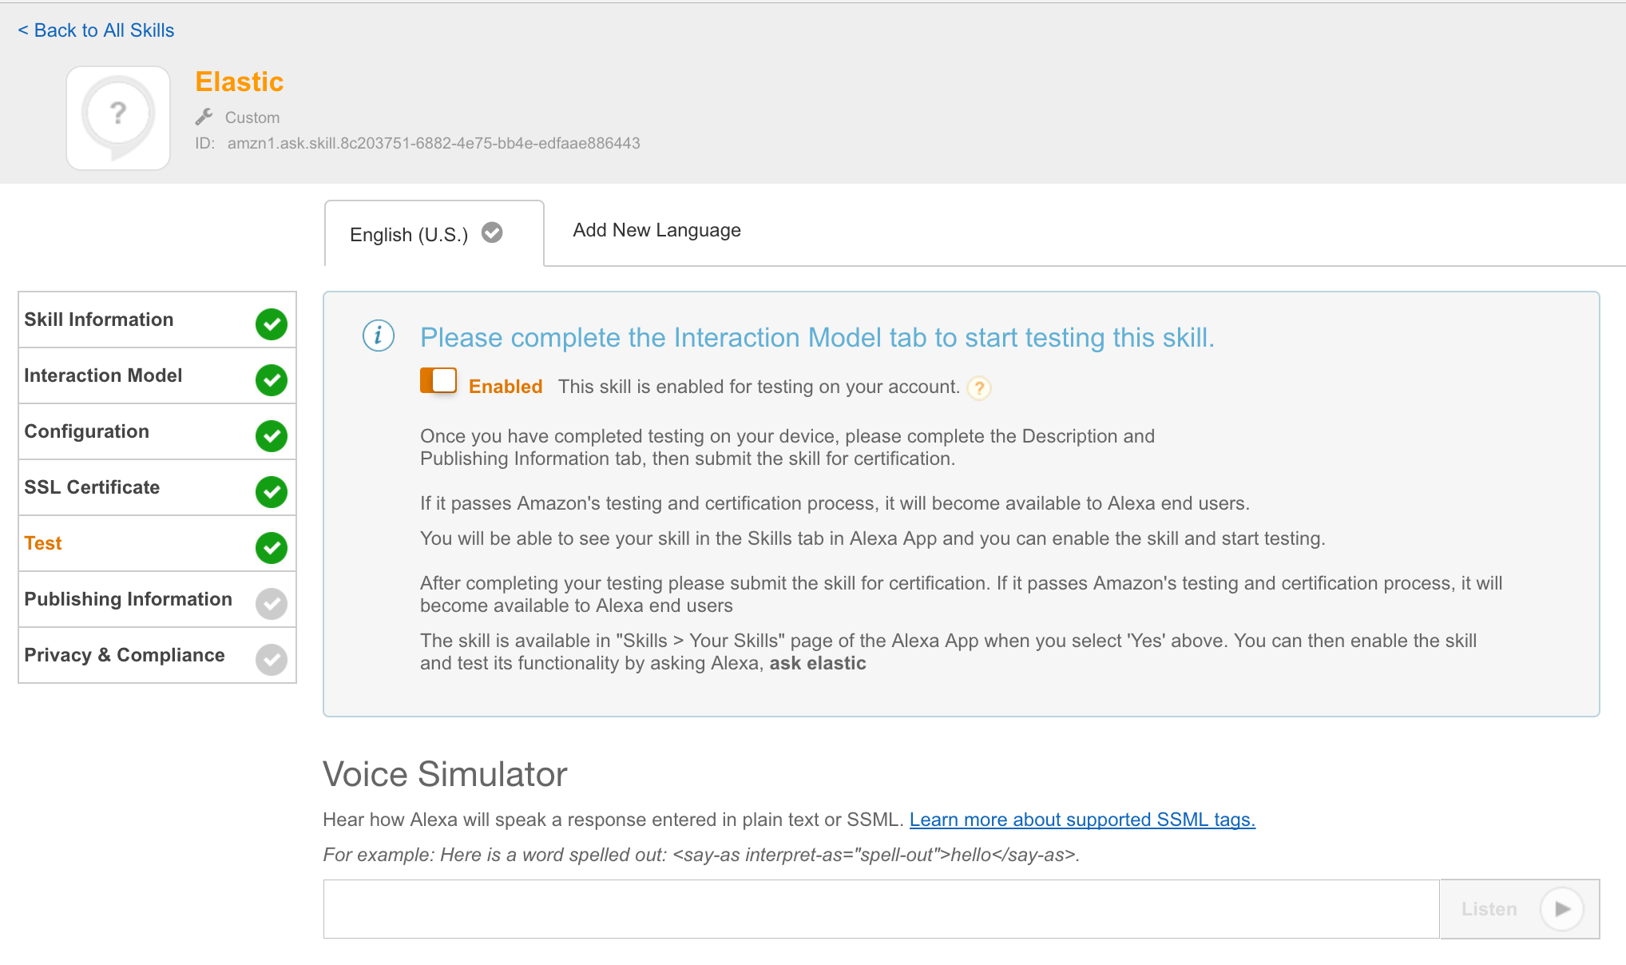Click the help question mark beside testing text
Viewport: 1626px width, 965px height.
(978, 388)
